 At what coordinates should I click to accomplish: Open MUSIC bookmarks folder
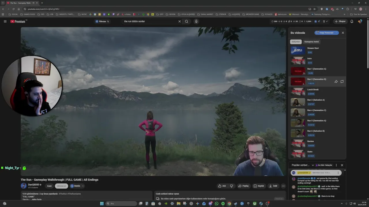pyautogui.click(x=82, y=14)
